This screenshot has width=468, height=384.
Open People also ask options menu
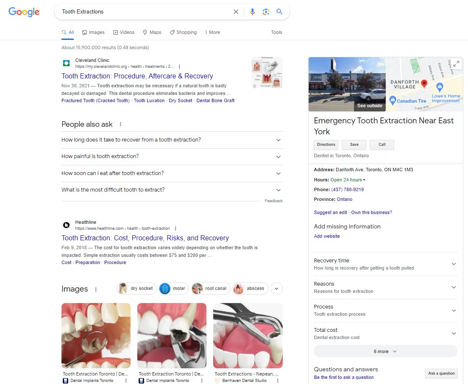click(x=120, y=124)
